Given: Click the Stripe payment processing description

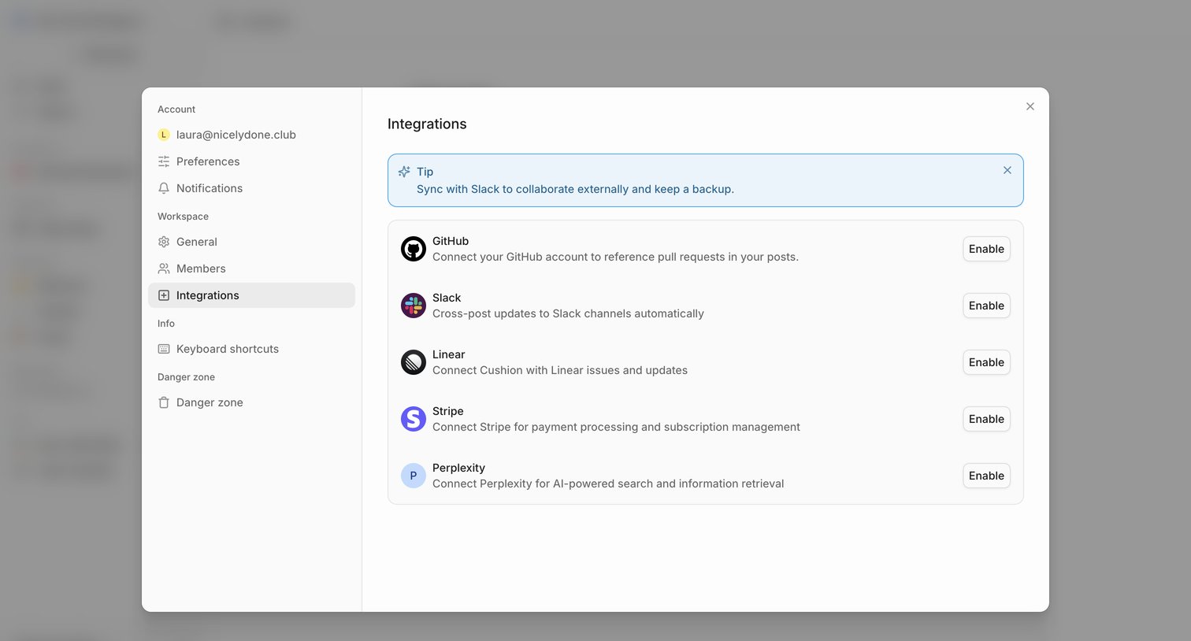Looking at the screenshot, I should [616, 427].
